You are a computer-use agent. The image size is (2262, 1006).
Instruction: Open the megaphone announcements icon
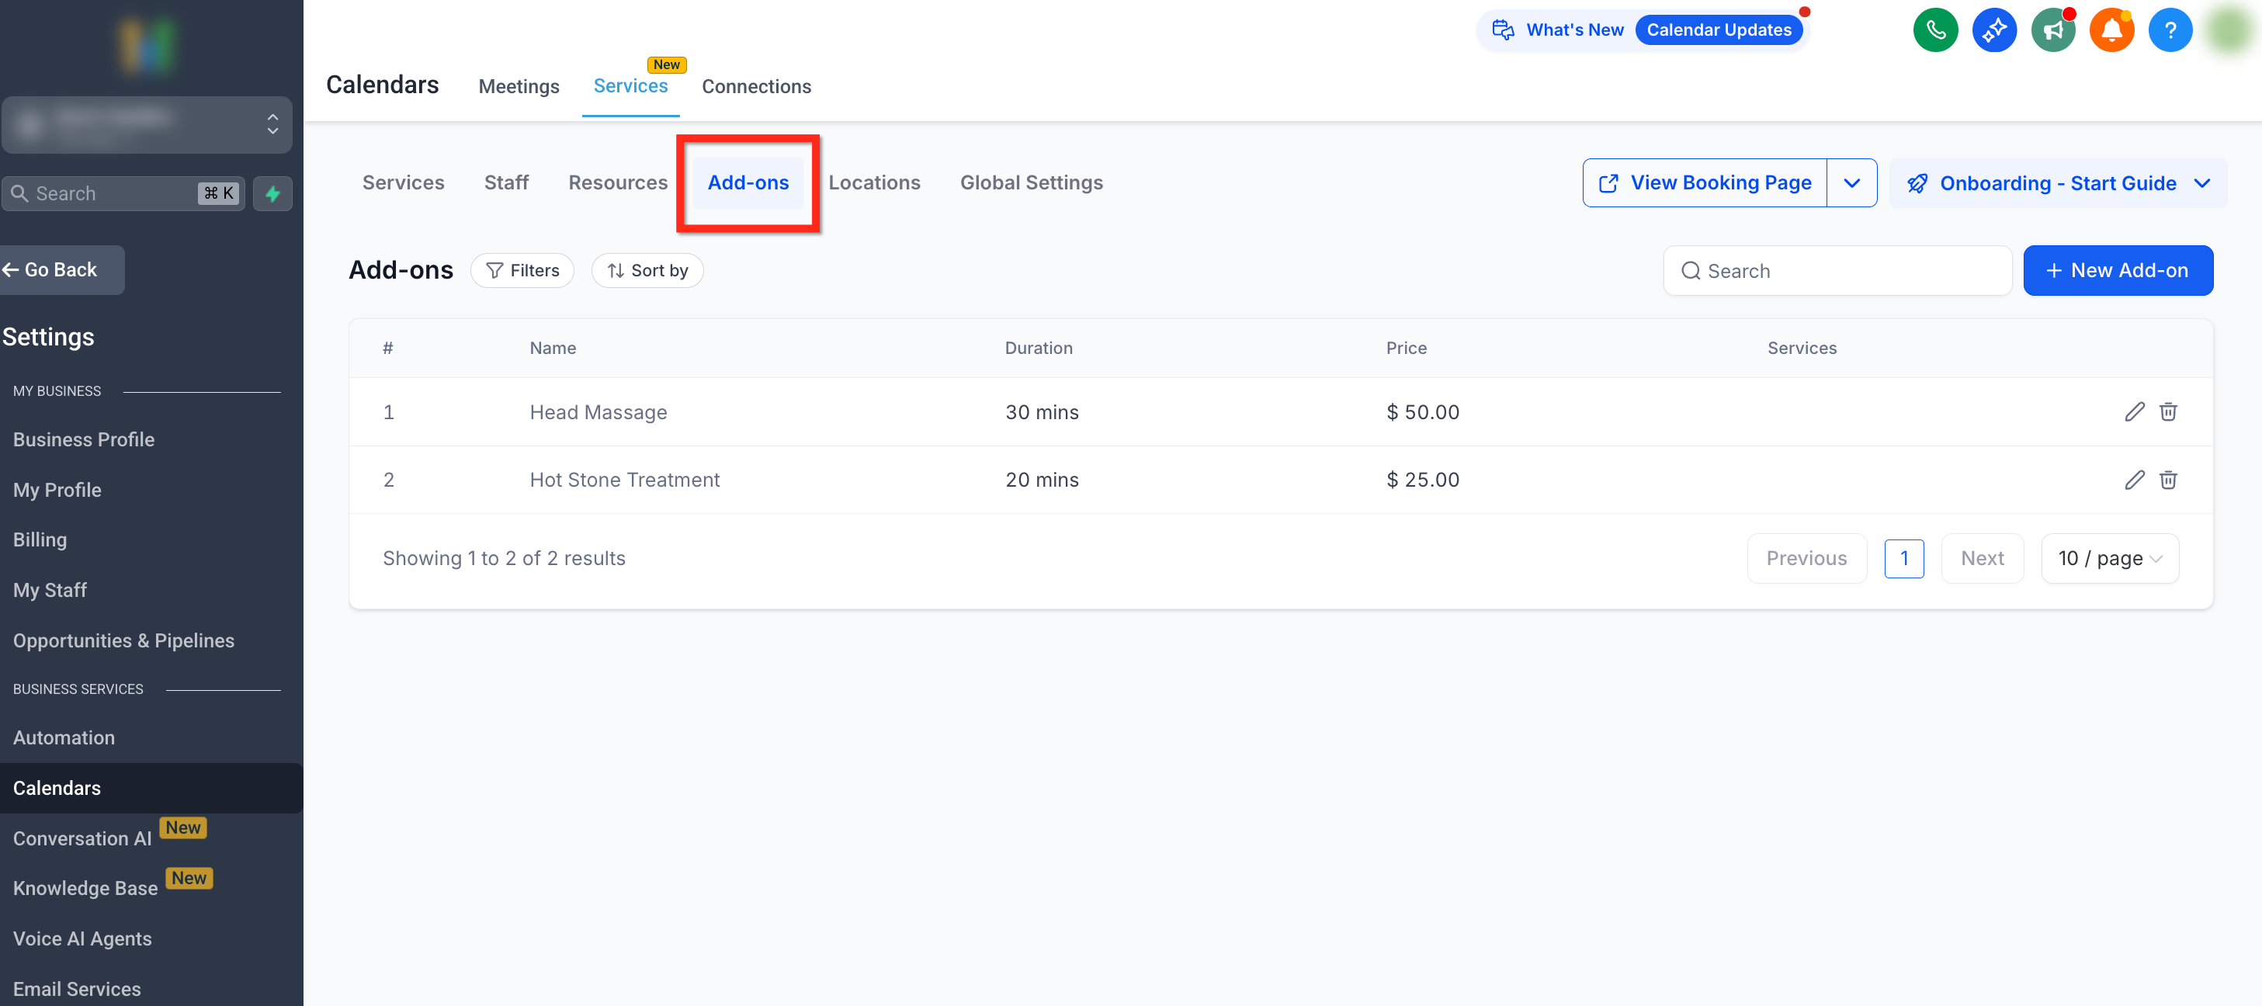[x=2052, y=31]
